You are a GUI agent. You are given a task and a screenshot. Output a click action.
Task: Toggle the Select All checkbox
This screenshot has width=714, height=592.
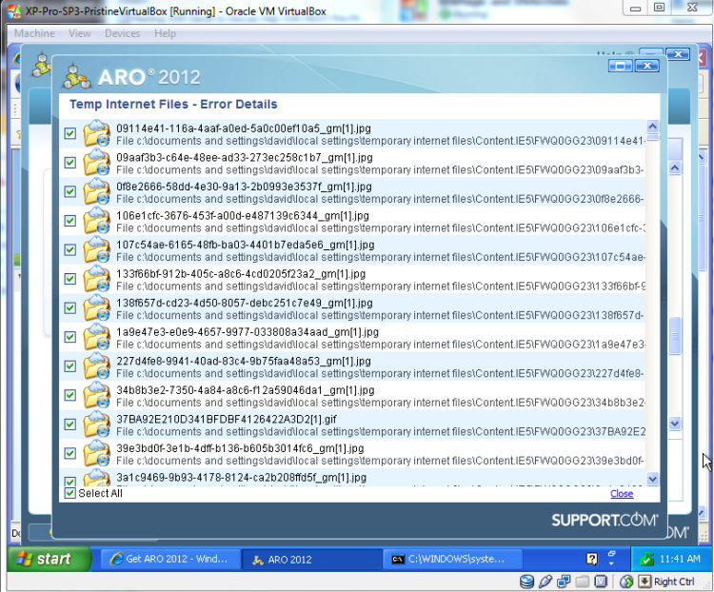tap(70, 493)
